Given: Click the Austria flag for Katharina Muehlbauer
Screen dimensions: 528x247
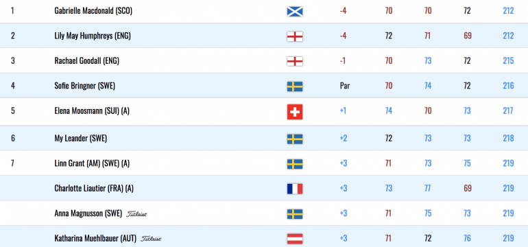Looking at the screenshot, I should coord(295,239).
